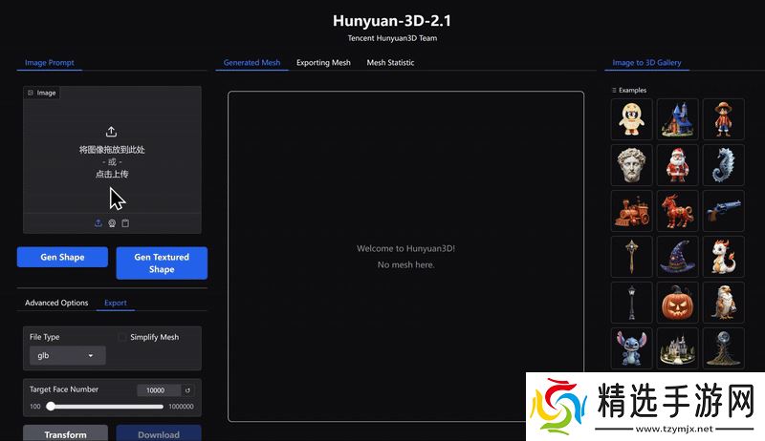Click the Examples list icon
This screenshot has width=765, height=441.
click(x=614, y=90)
